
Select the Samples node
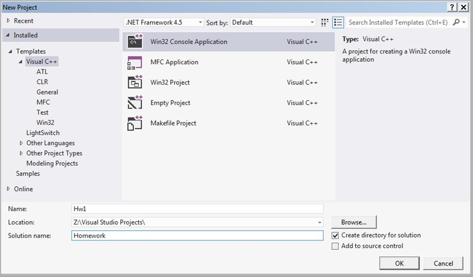pyautogui.click(x=28, y=173)
